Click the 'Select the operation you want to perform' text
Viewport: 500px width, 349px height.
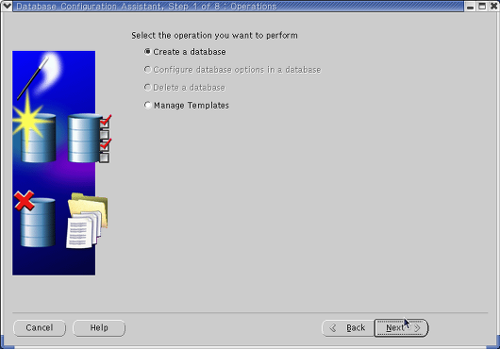(x=214, y=36)
